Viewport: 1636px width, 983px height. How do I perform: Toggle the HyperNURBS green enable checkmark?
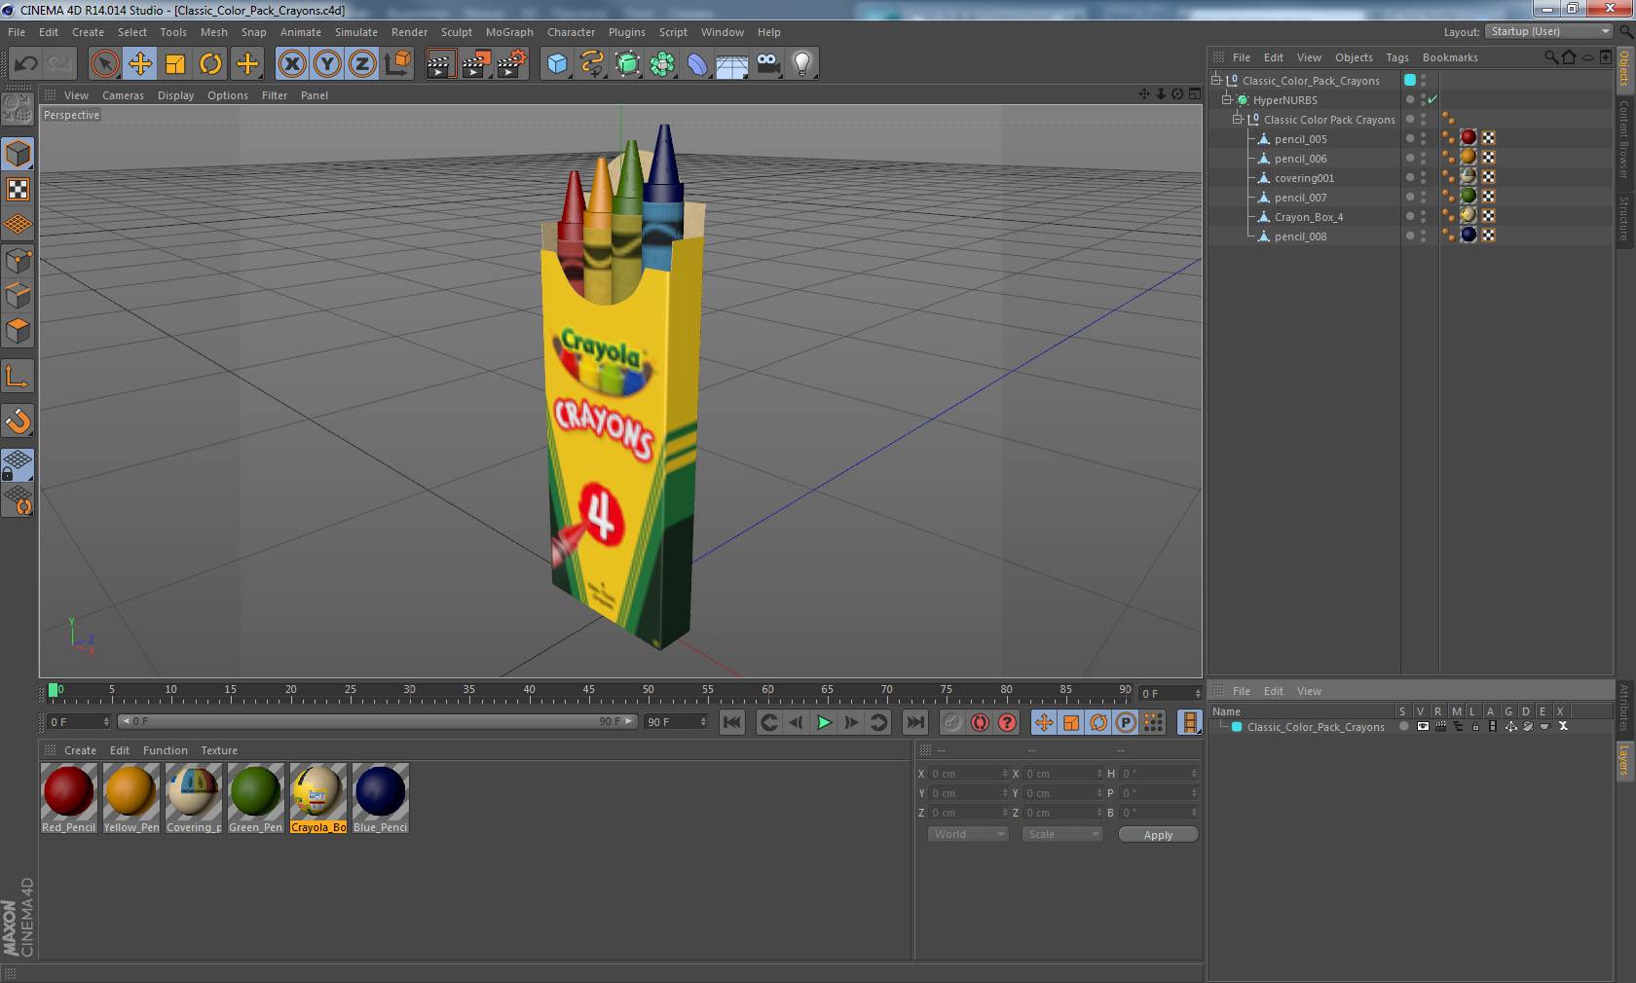[x=1432, y=99]
